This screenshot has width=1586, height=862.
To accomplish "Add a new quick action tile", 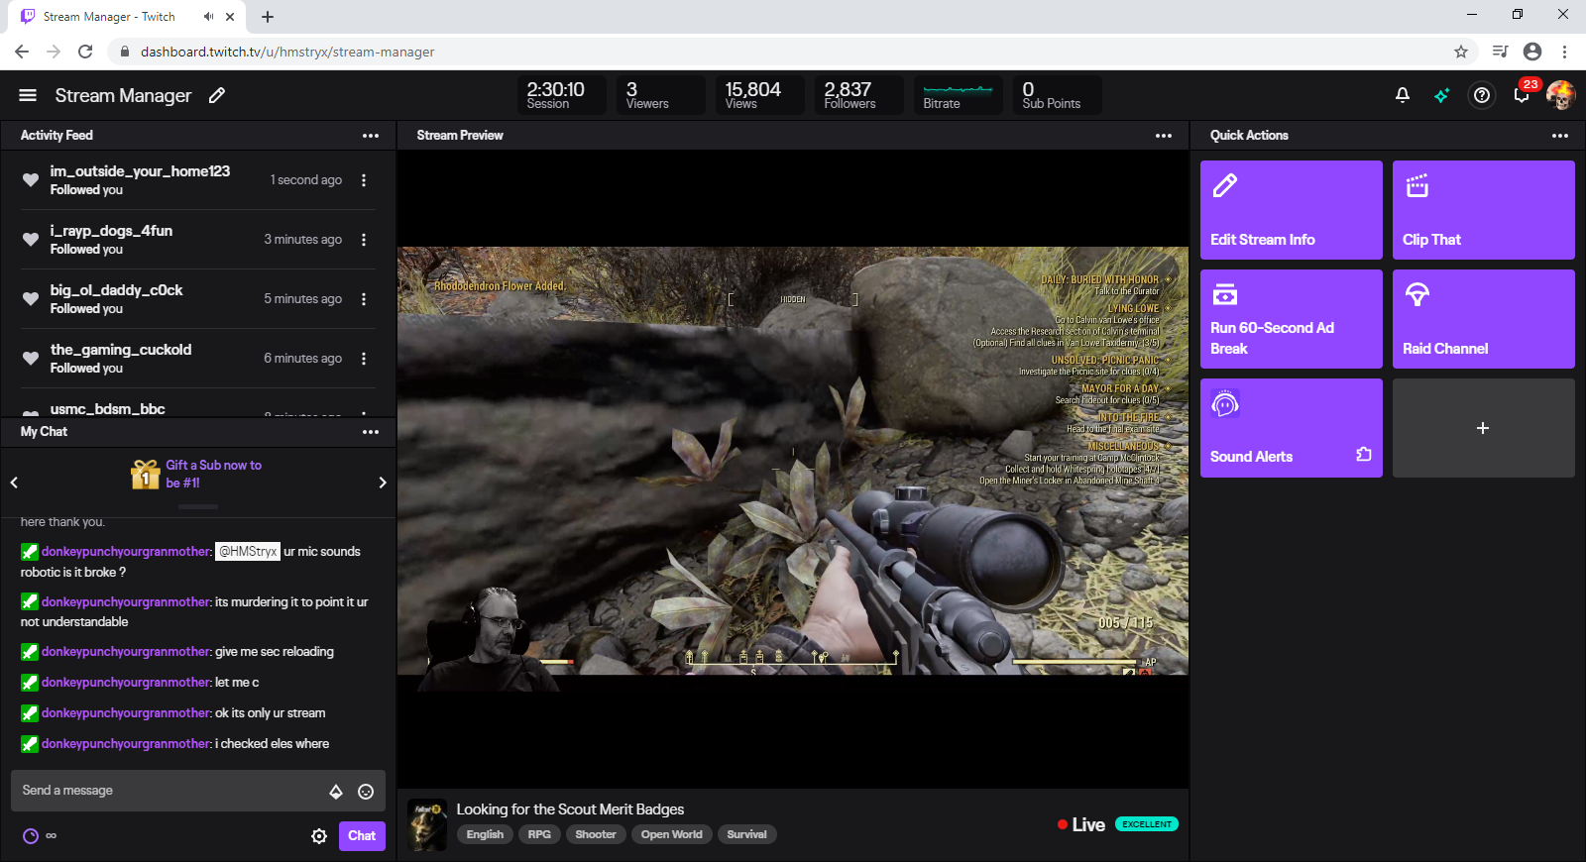I will tap(1484, 428).
